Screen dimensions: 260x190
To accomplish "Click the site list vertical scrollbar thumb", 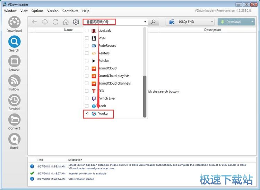I will (x=145, y=96).
